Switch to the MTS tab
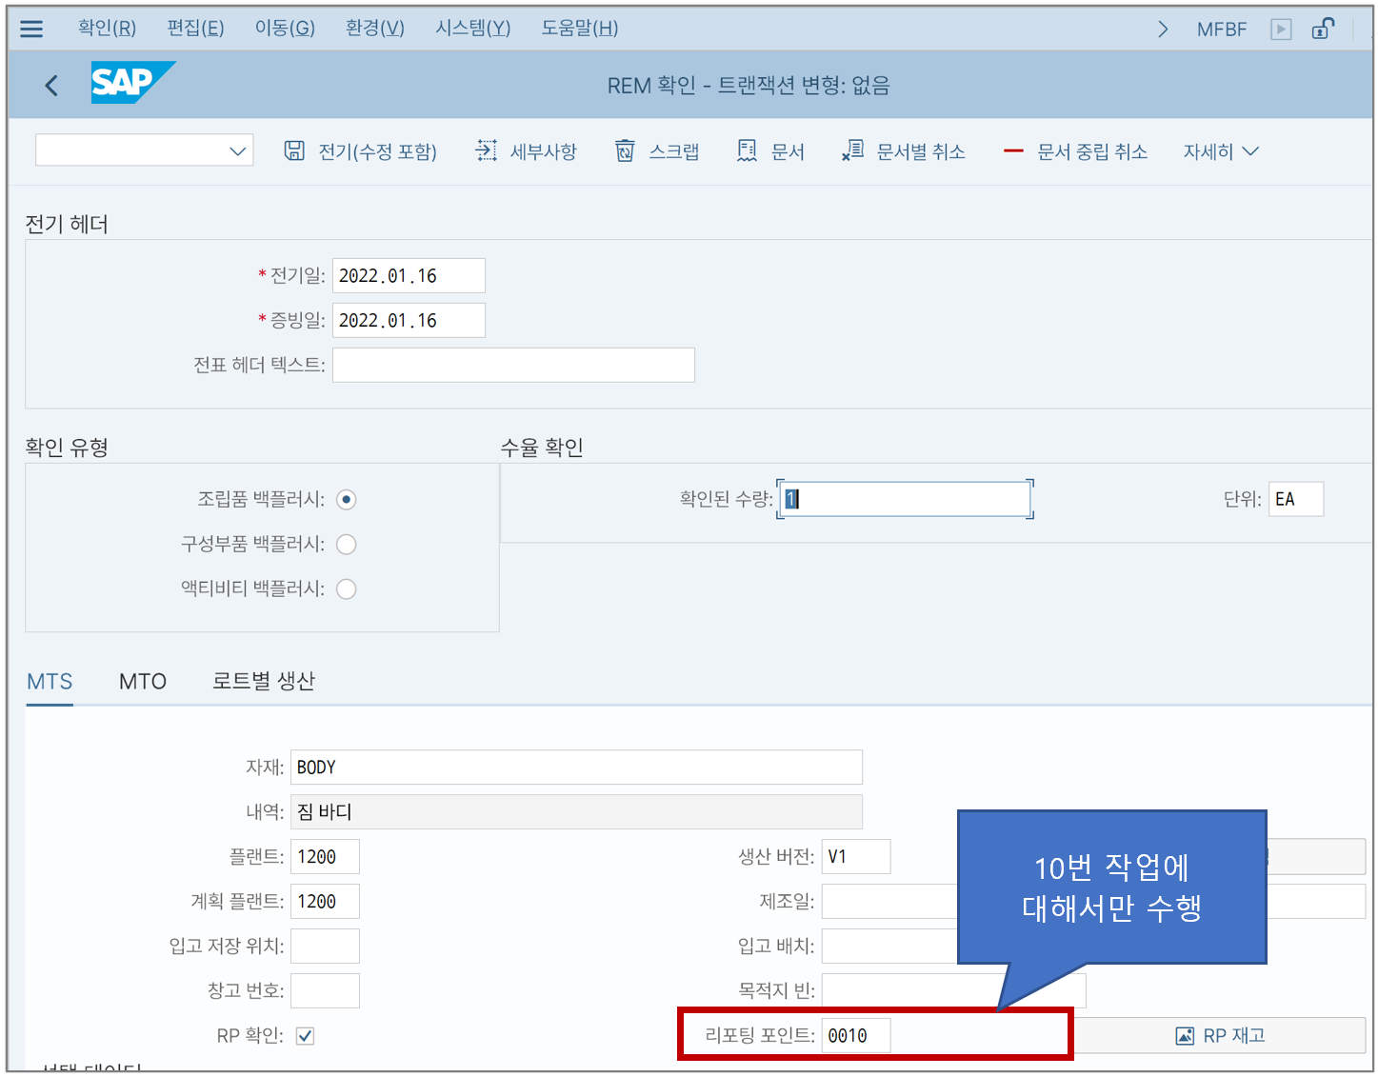This screenshot has height=1077, width=1378. point(50,681)
